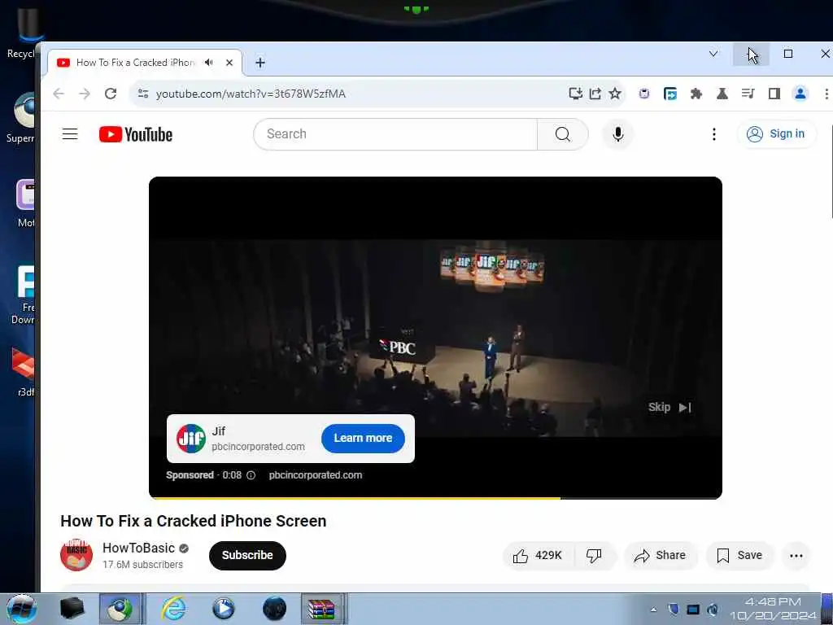Go back in browser history
This screenshot has height=625, width=833.
[x=59, y=94]
